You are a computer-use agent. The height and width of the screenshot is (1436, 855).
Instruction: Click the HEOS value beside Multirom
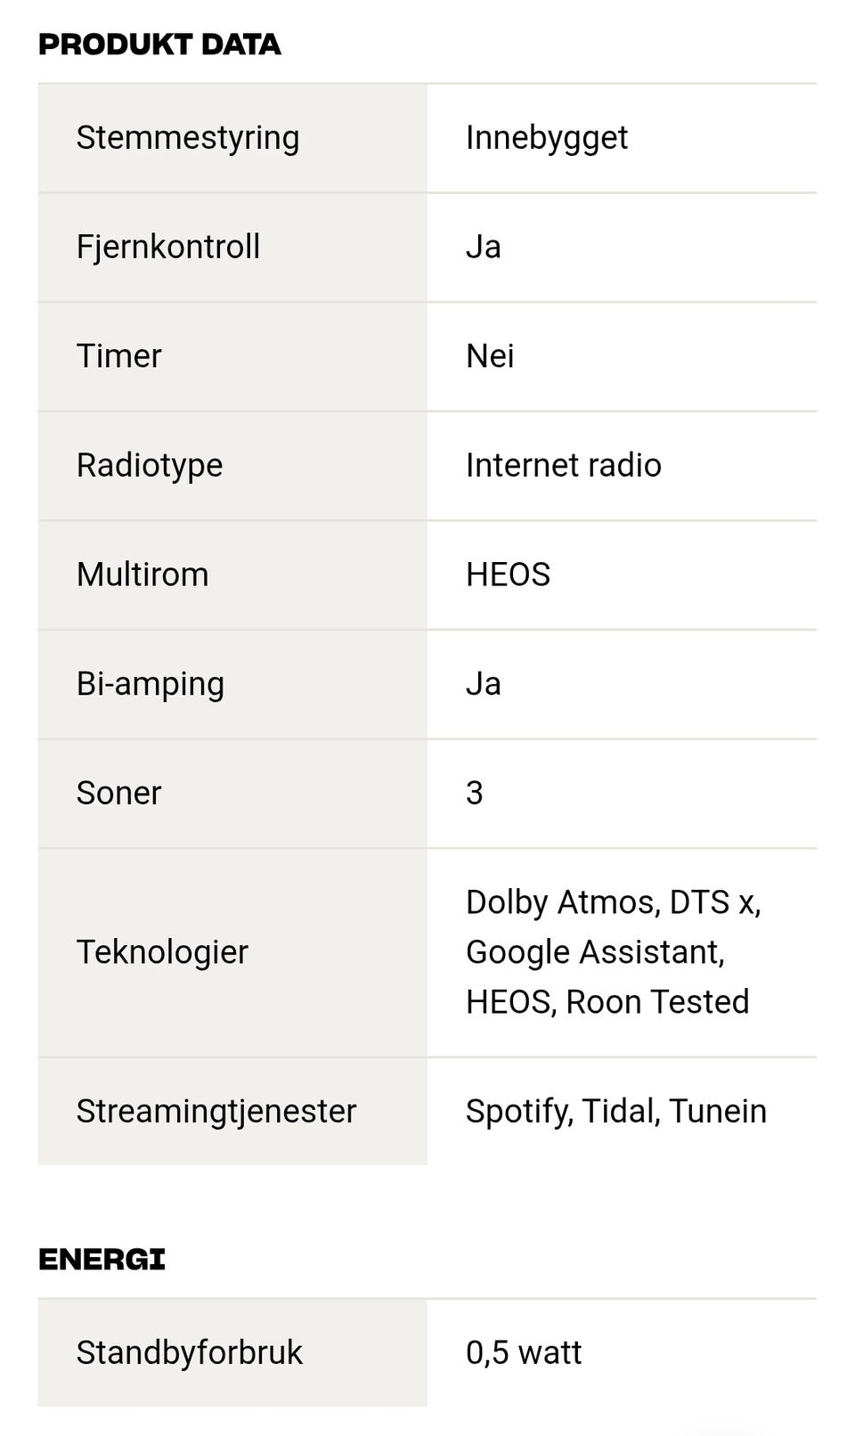pos(508,575)
